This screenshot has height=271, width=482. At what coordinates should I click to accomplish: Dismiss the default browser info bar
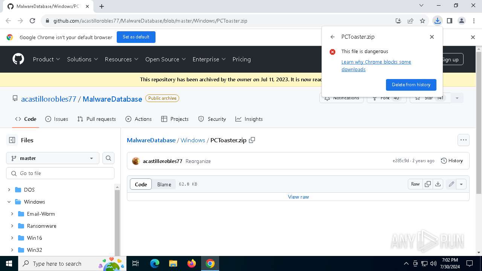473,37
